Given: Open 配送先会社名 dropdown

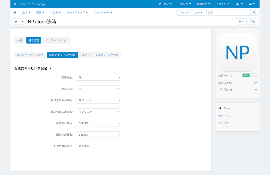Looking at the screenshot, I should tap(99, 123).
